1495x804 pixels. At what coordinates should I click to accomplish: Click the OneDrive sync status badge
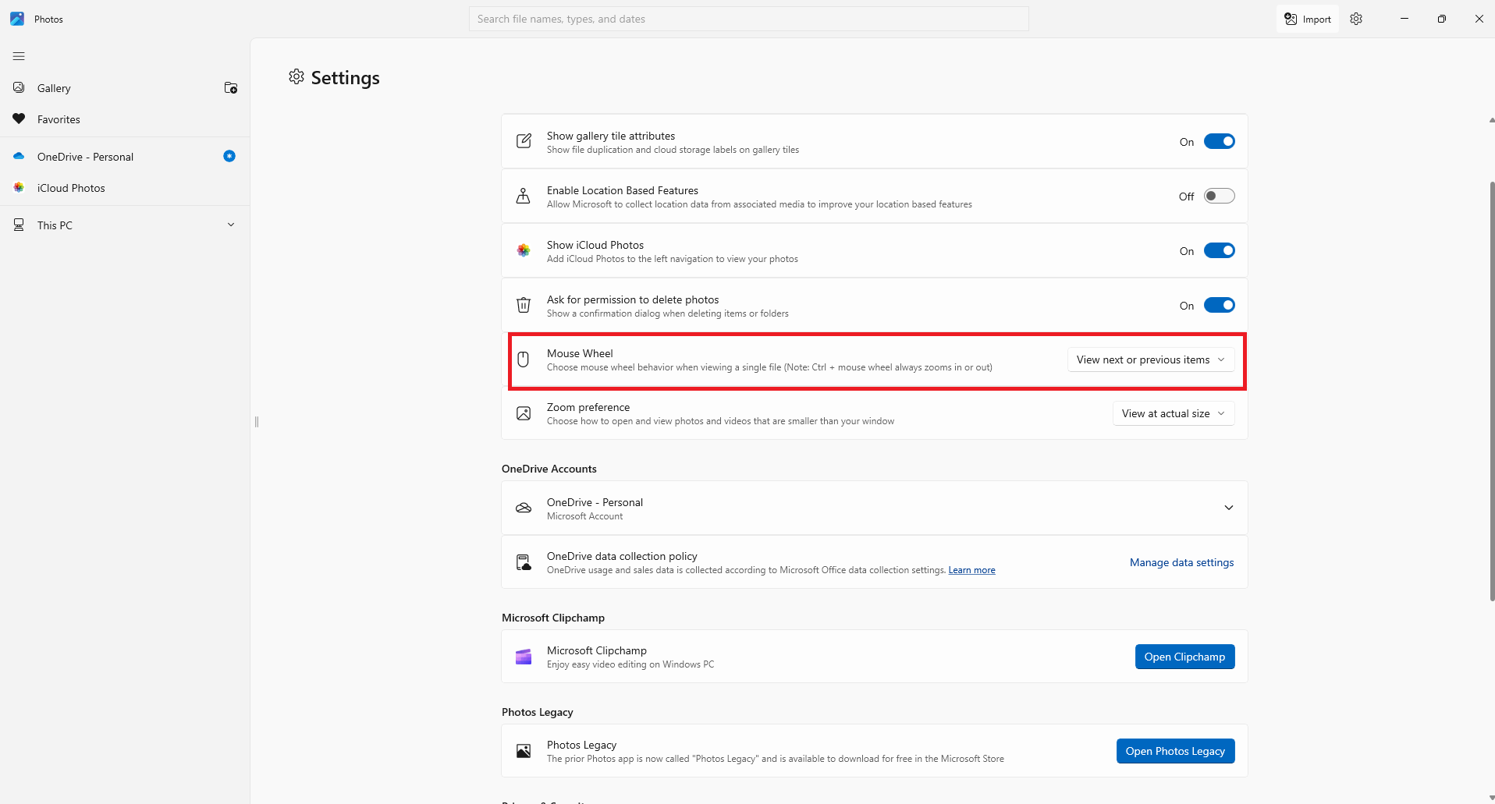pyautogui.click(x=229, y=156)
